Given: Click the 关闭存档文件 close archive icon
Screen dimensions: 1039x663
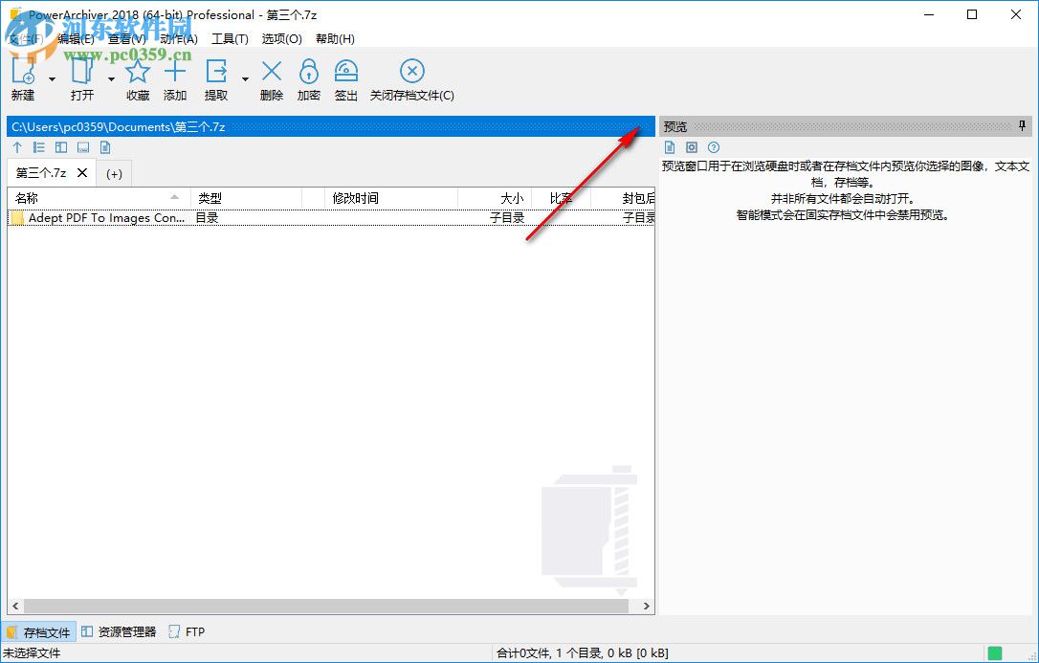Looking at the screenshot, I should (411, 71).
